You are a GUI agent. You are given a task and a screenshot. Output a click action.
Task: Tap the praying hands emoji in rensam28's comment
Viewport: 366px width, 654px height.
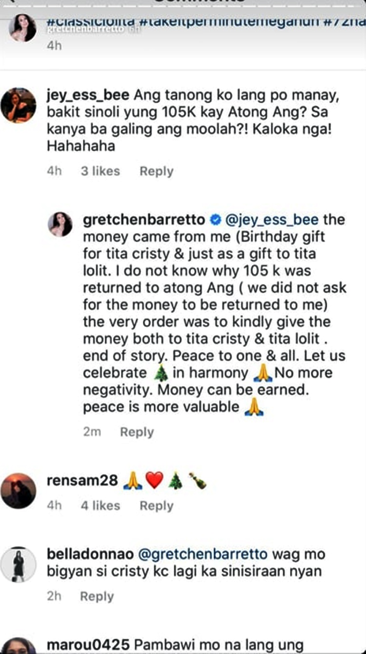[x=131, y=481]
